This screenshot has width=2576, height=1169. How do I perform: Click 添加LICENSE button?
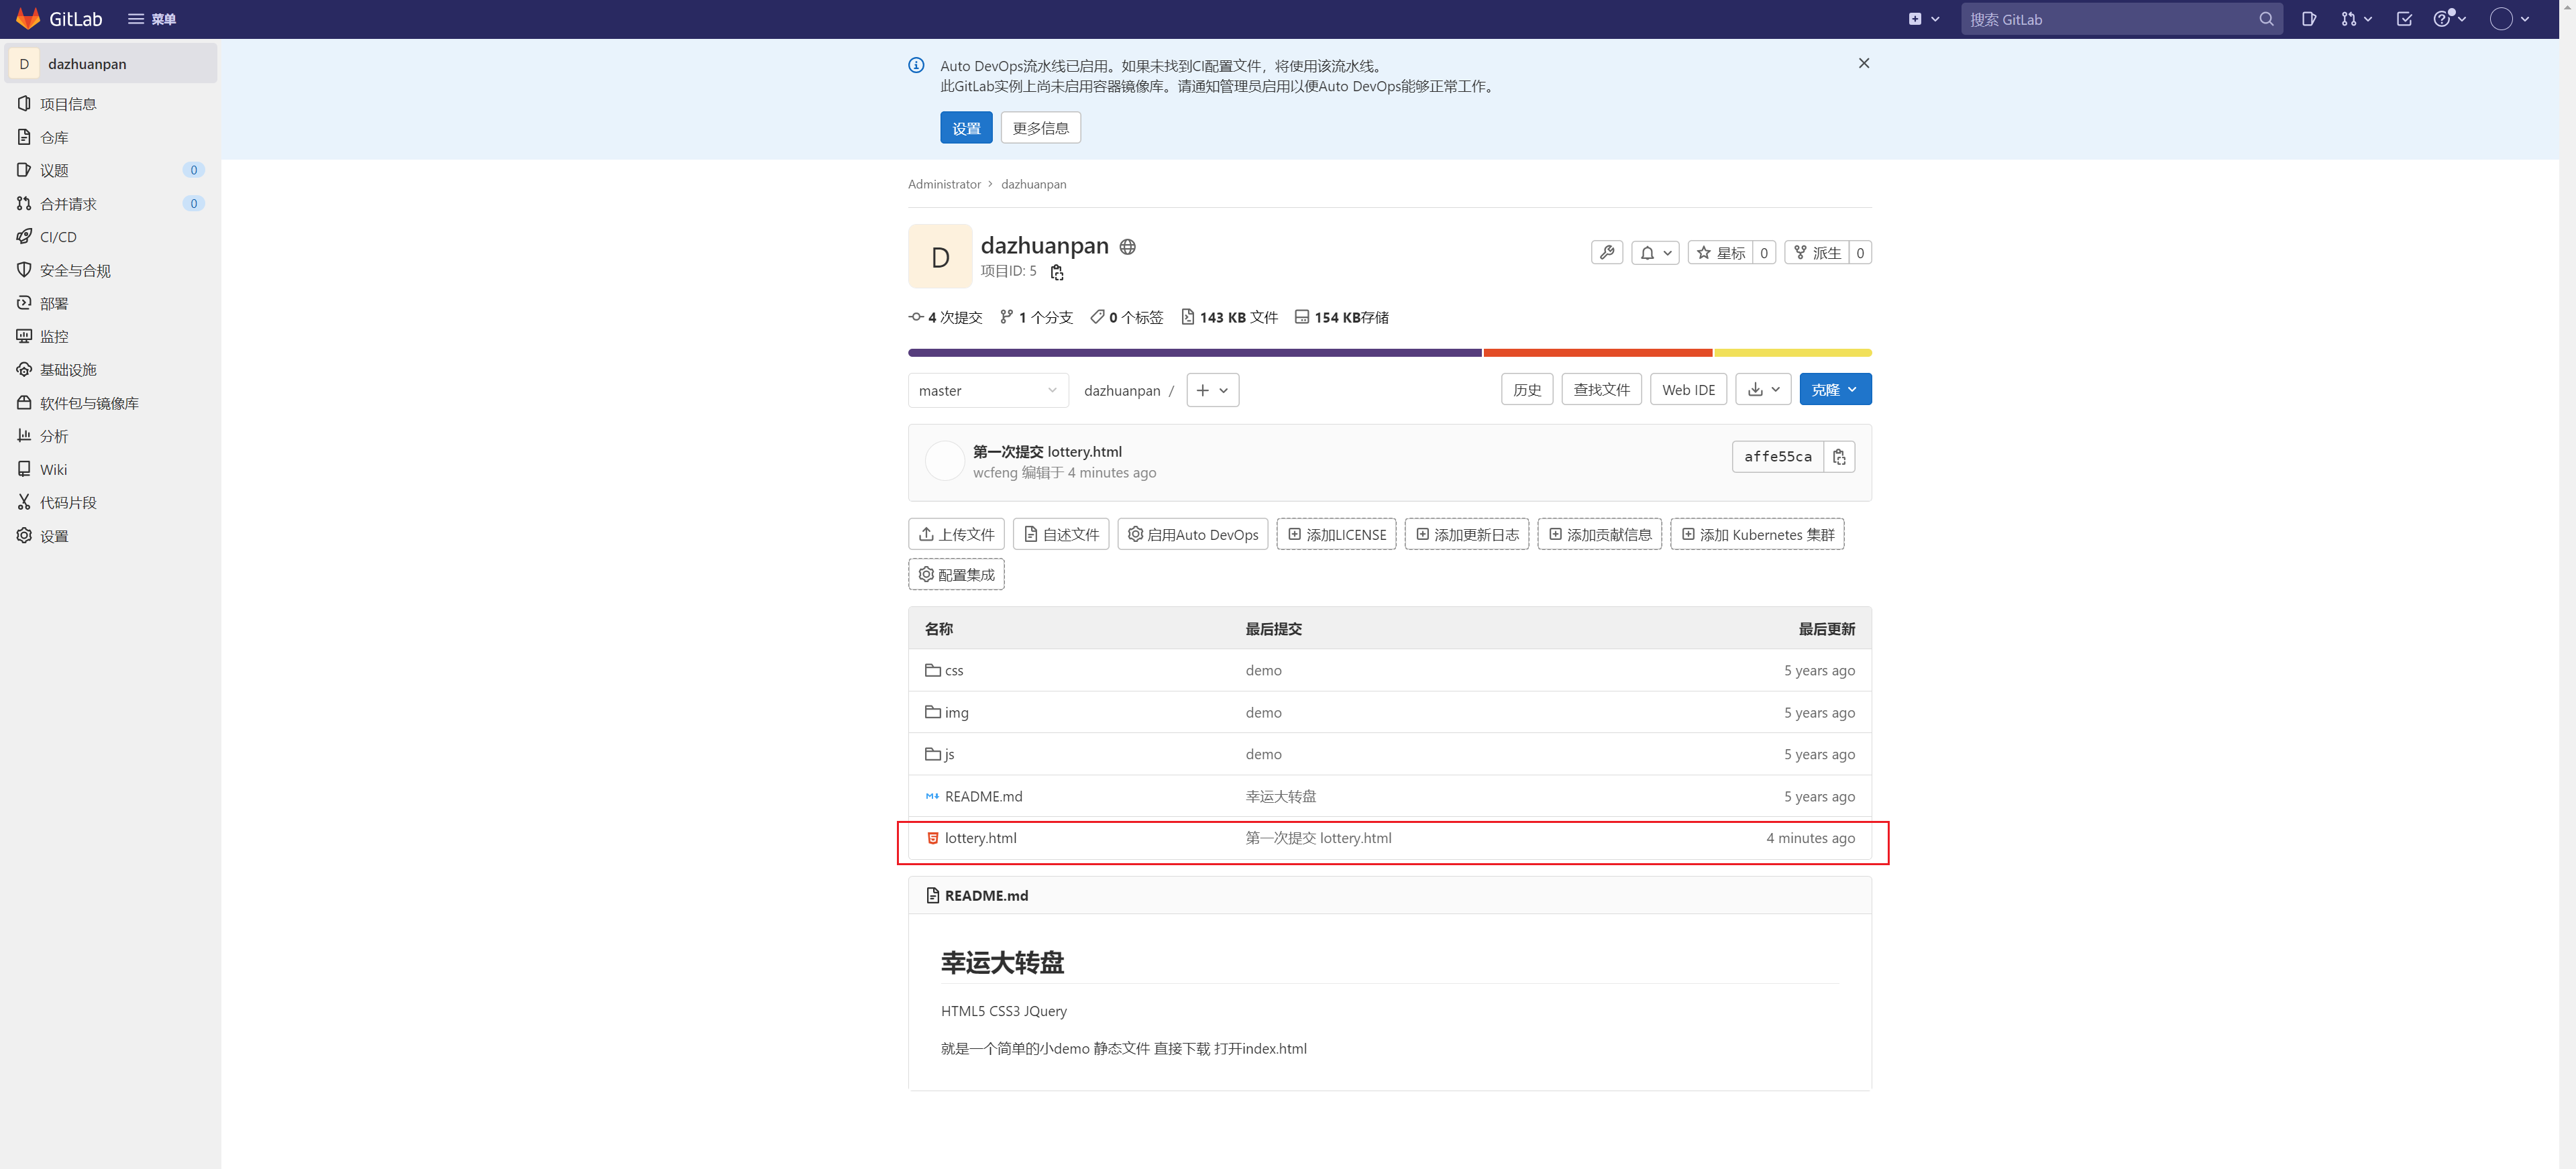pos(1336,534)
